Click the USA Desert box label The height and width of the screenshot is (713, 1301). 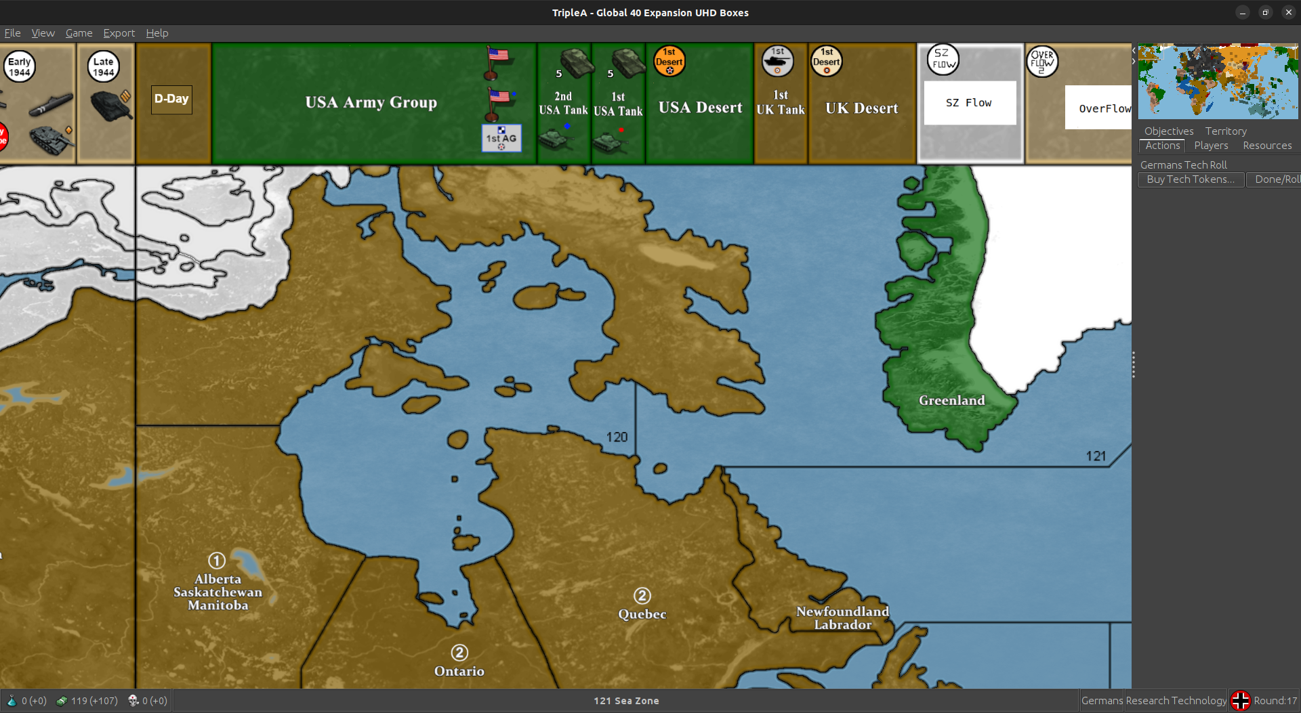[x=700, y=108]
